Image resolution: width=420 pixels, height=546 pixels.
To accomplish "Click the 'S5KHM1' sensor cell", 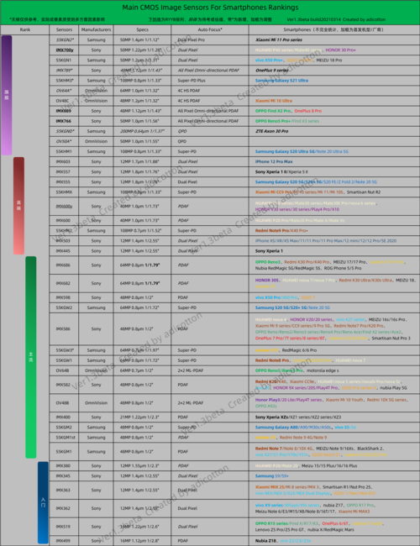I will click(64, 151).
